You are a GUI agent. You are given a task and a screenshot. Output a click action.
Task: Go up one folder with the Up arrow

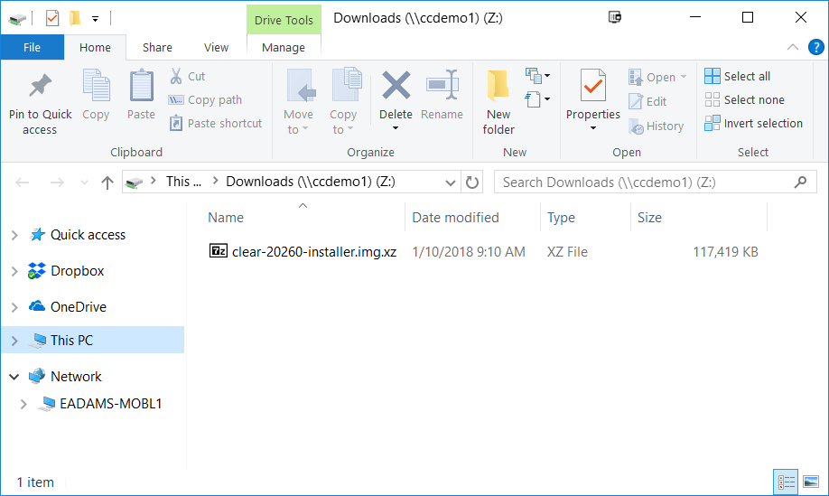(107, 183)
